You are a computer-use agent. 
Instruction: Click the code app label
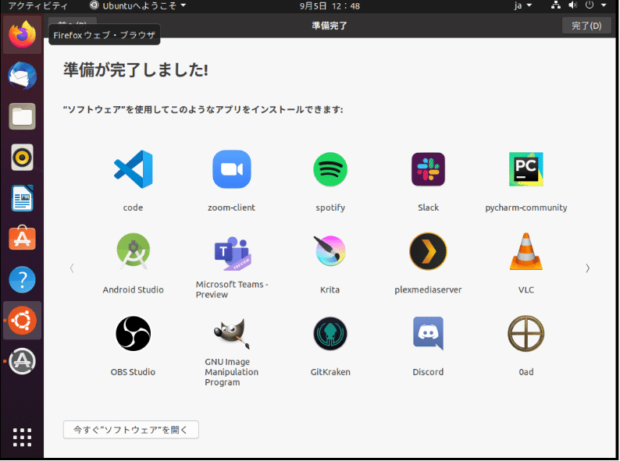(133, 207)
